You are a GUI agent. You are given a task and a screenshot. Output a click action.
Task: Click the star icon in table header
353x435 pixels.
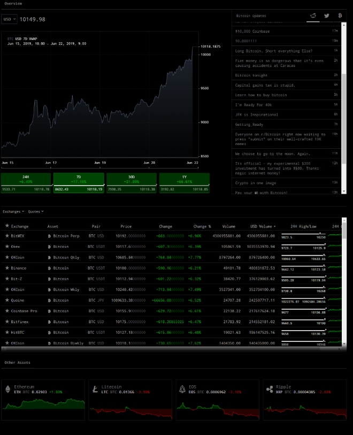tap(7, 226)
